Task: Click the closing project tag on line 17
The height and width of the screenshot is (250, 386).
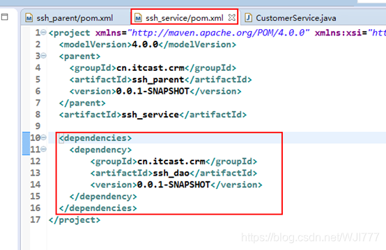Action: click(75, 220)
